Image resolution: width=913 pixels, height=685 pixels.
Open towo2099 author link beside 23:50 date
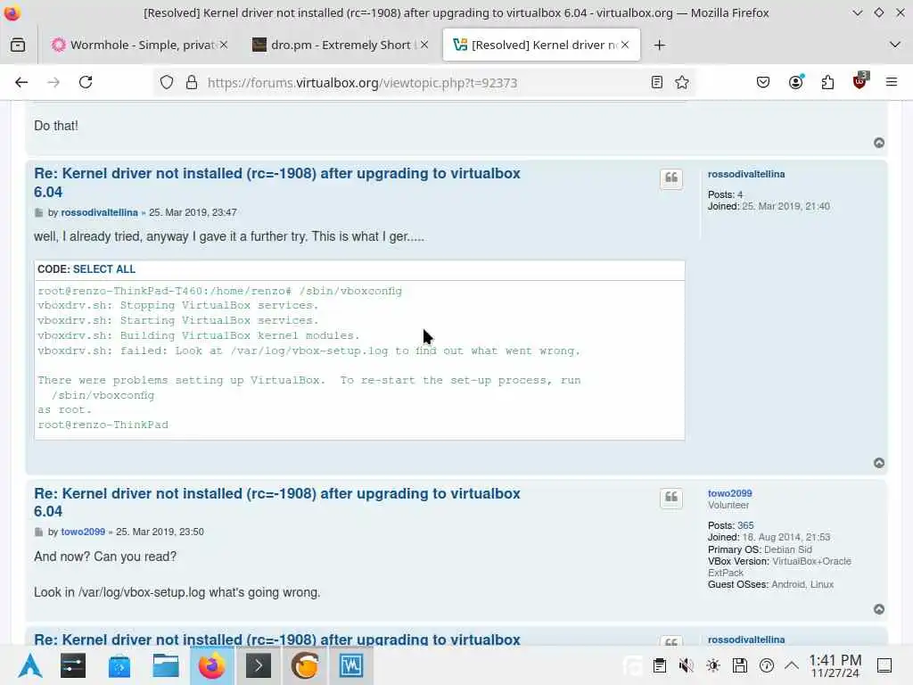click(x=83, y=532)
